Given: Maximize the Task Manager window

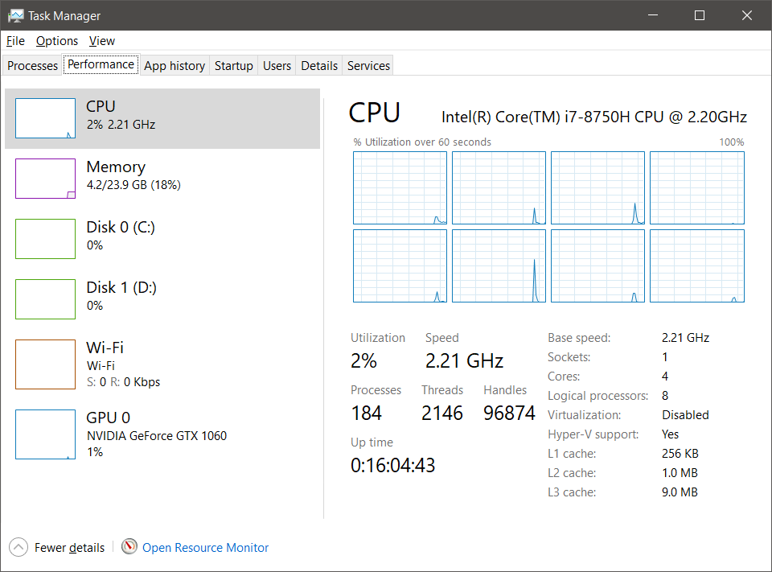Looking at the screenshot, I should (x=699, y=15).
